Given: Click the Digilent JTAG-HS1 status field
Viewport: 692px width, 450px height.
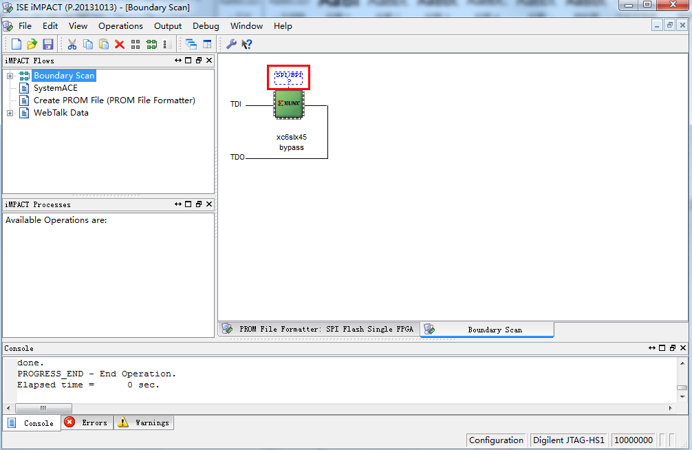Looking at the screenshot, I should click(x=568, y=440).
